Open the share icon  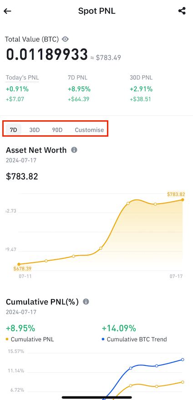182,11
